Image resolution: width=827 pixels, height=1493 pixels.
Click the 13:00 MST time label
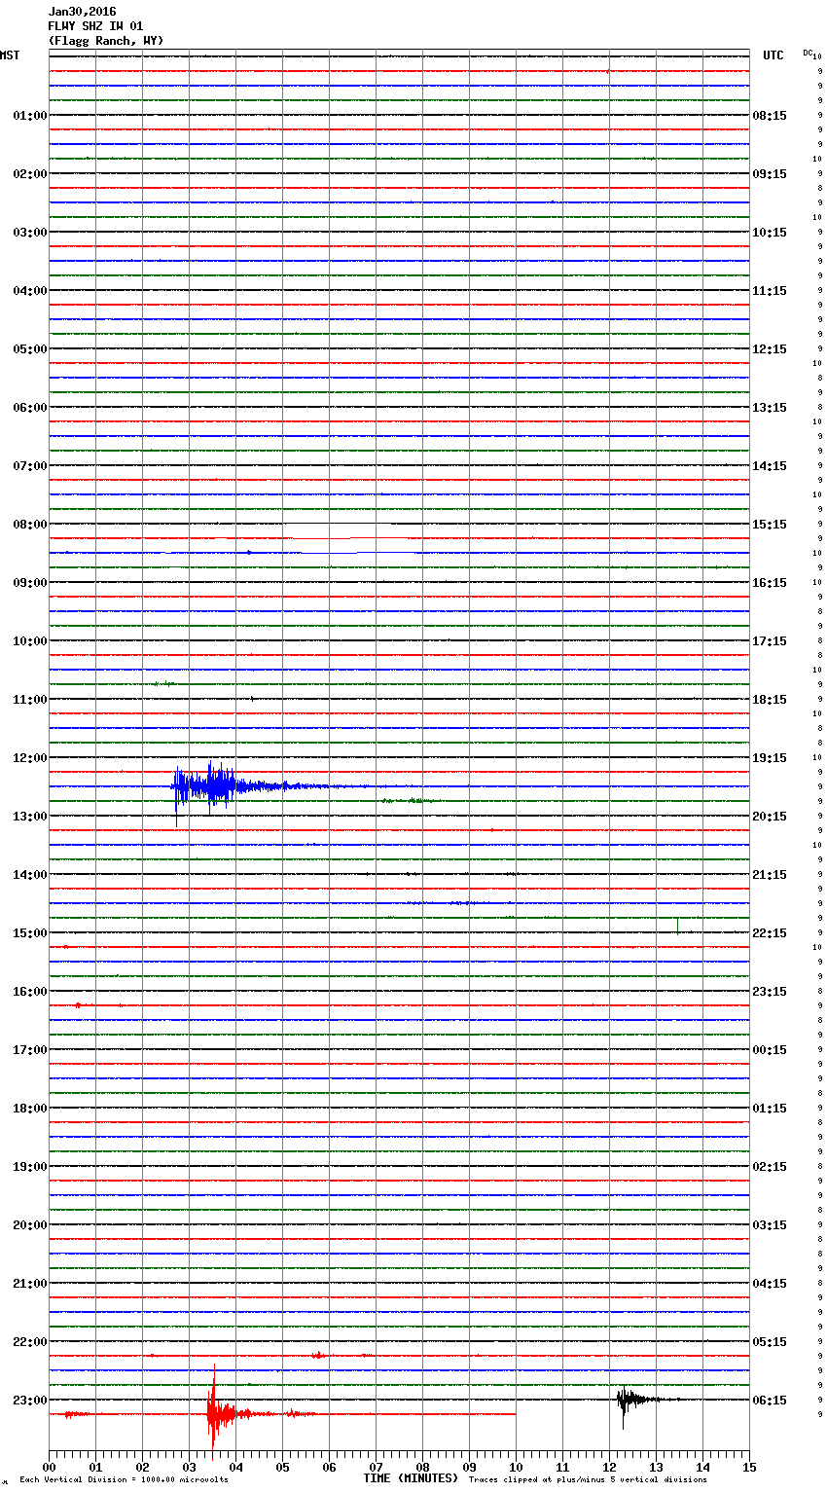tap(30, 817)
